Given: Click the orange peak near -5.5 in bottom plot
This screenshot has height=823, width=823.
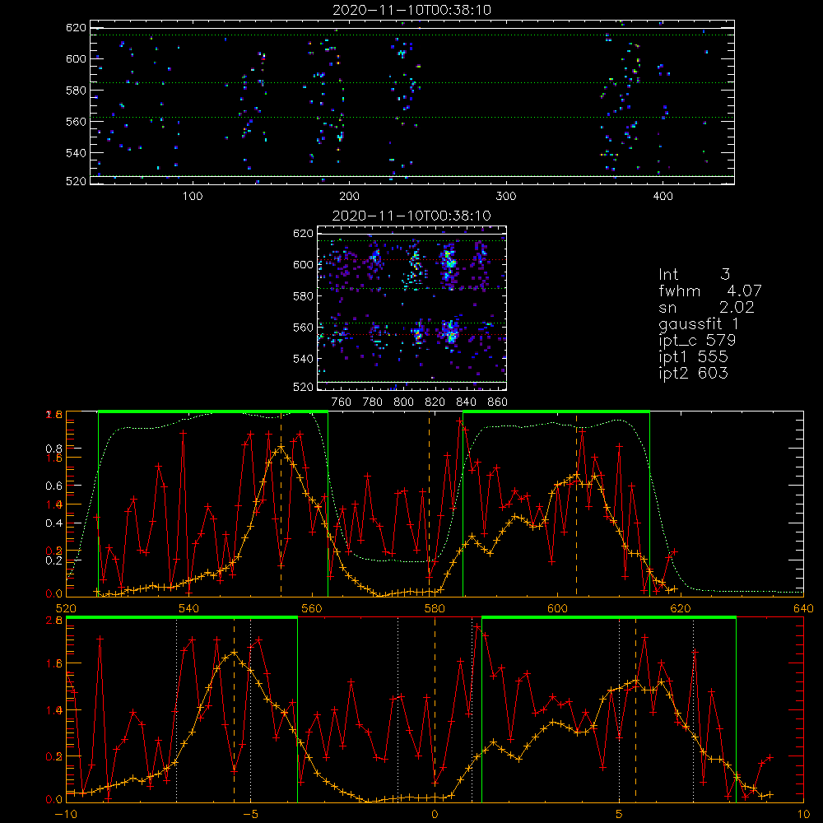Looking at the screenshot, I should [234, 653].
